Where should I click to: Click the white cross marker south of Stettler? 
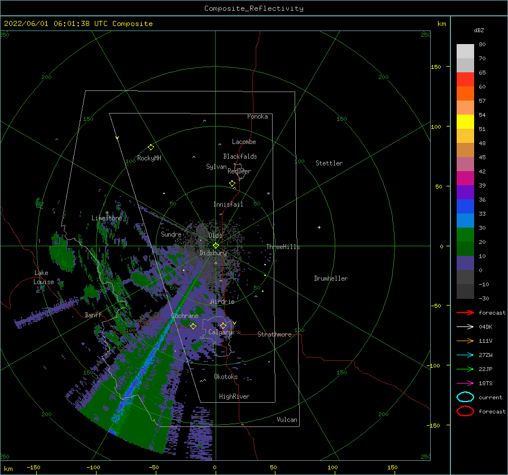[x=319, y=227]
